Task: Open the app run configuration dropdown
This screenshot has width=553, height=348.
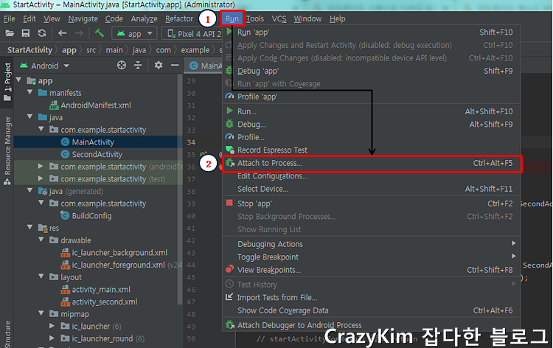Action: click(x=134, y=33)
